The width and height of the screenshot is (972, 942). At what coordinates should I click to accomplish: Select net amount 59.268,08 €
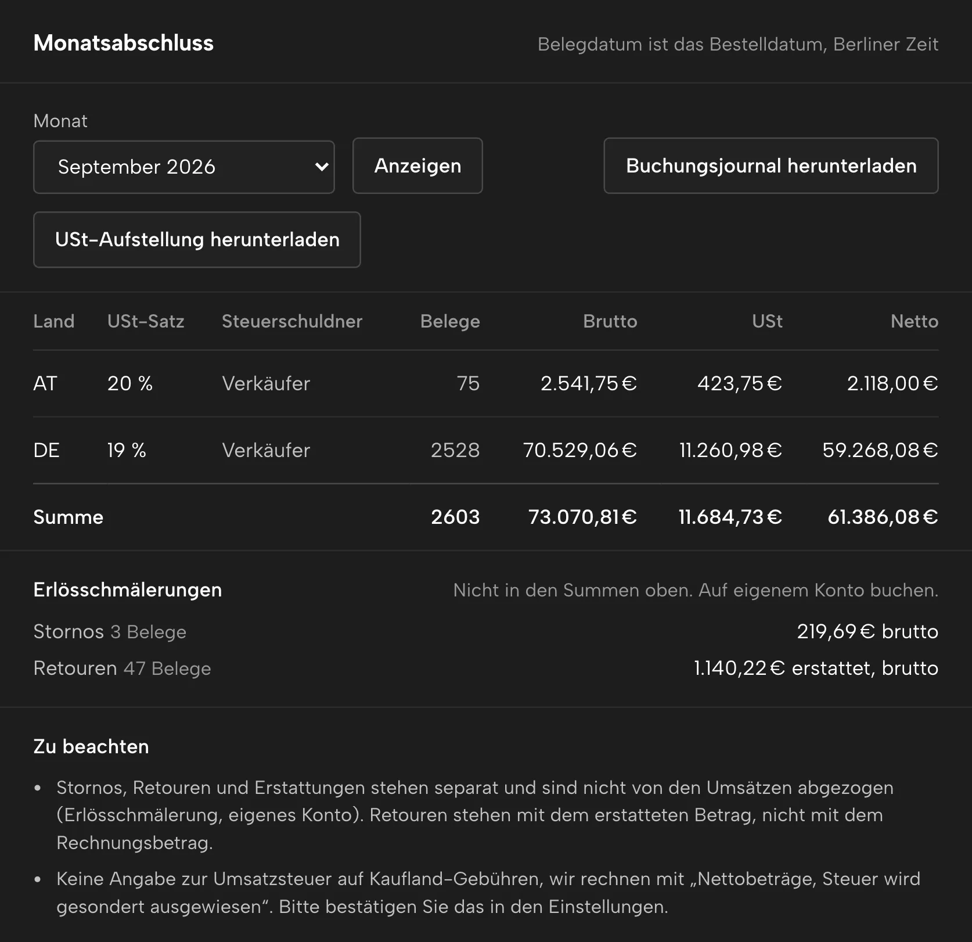(880, 450)
